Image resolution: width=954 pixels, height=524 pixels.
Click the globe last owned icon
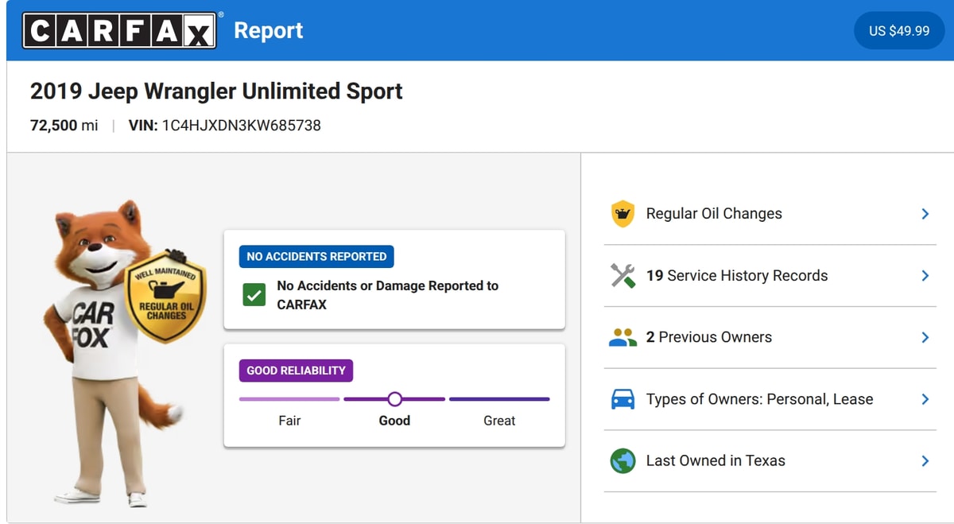pyautogui.click(x=622, y=460)
